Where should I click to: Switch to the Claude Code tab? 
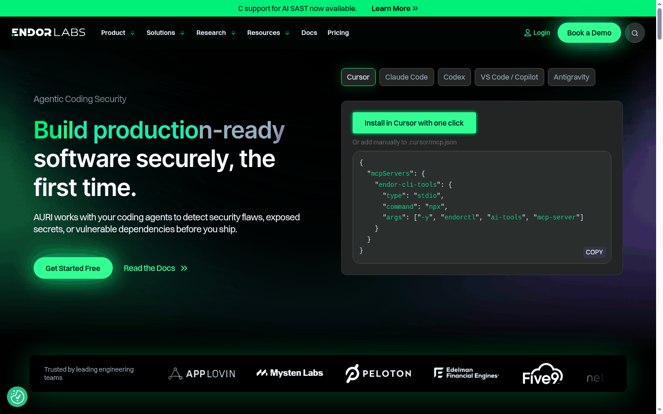tap(407, 77)
